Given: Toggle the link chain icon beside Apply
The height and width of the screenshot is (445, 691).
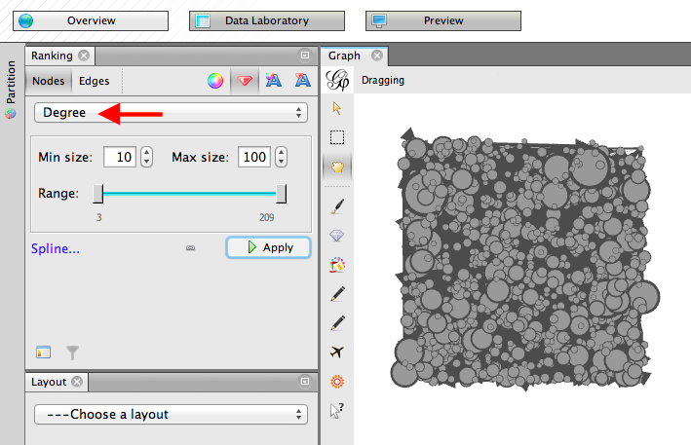Looking at the screenshot, I should pos(190,247).
